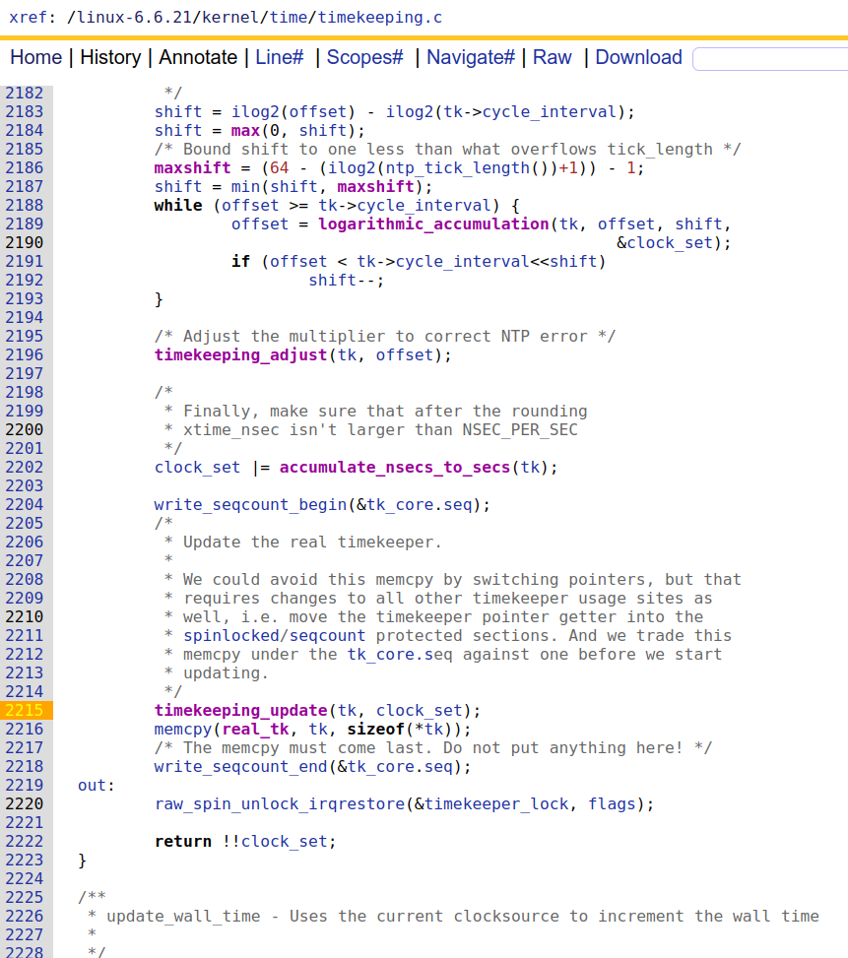The image size is (848, 958).
Task: Switch on Annotate for this file
Action: (x=198, y=57)
